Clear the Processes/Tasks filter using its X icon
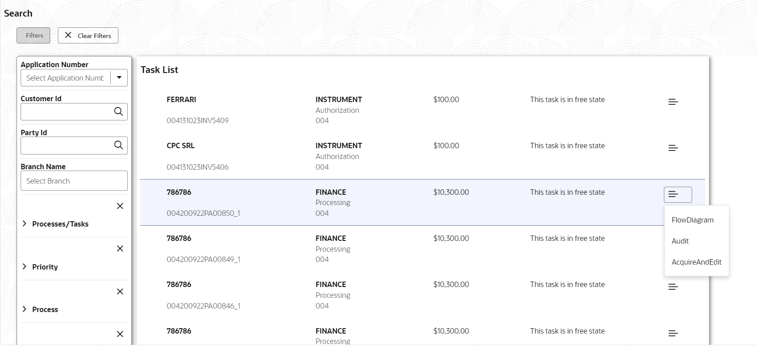The image size is (758, 347). pyautogui.click(x=120, y=206)
